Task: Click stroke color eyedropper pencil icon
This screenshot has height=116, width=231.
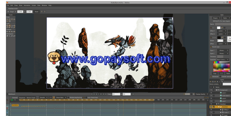Action: tap(222, 38)
